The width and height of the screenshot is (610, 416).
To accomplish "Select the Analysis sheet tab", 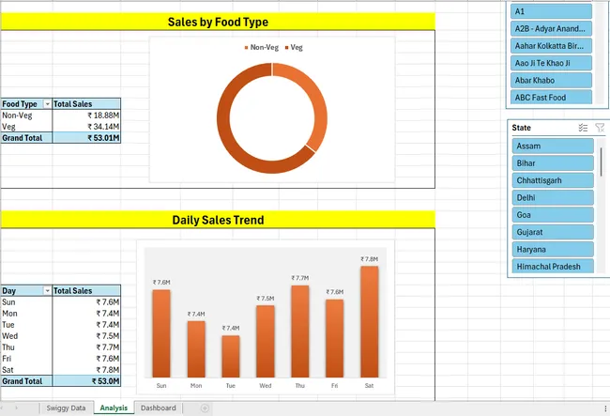I will 114,408.
